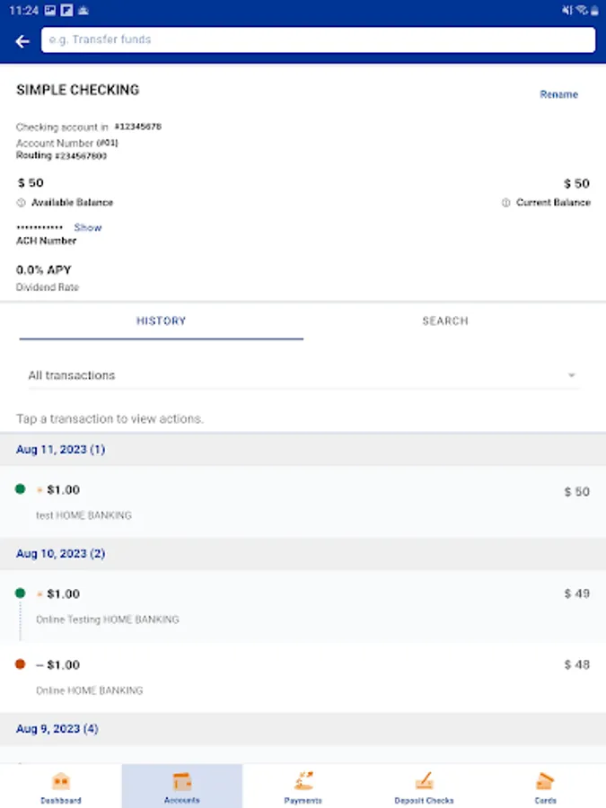
Task: Open the Payments navigation icon
Action: 303,781
